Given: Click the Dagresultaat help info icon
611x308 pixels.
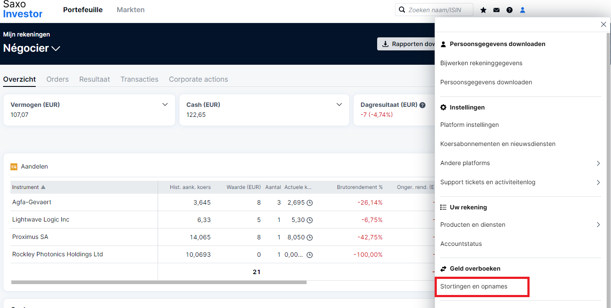Looking at the screenshot, I should point(422,105).
